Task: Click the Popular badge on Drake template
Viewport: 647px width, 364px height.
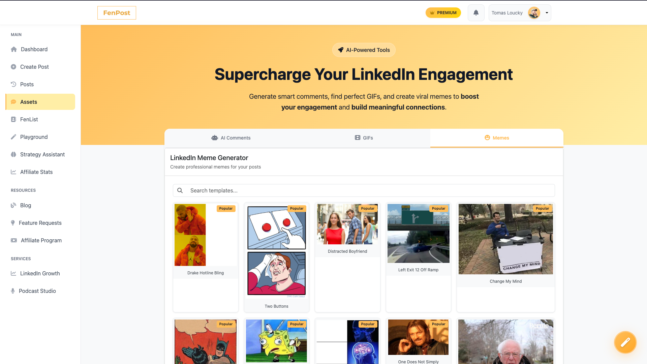Action: point(226,208)
